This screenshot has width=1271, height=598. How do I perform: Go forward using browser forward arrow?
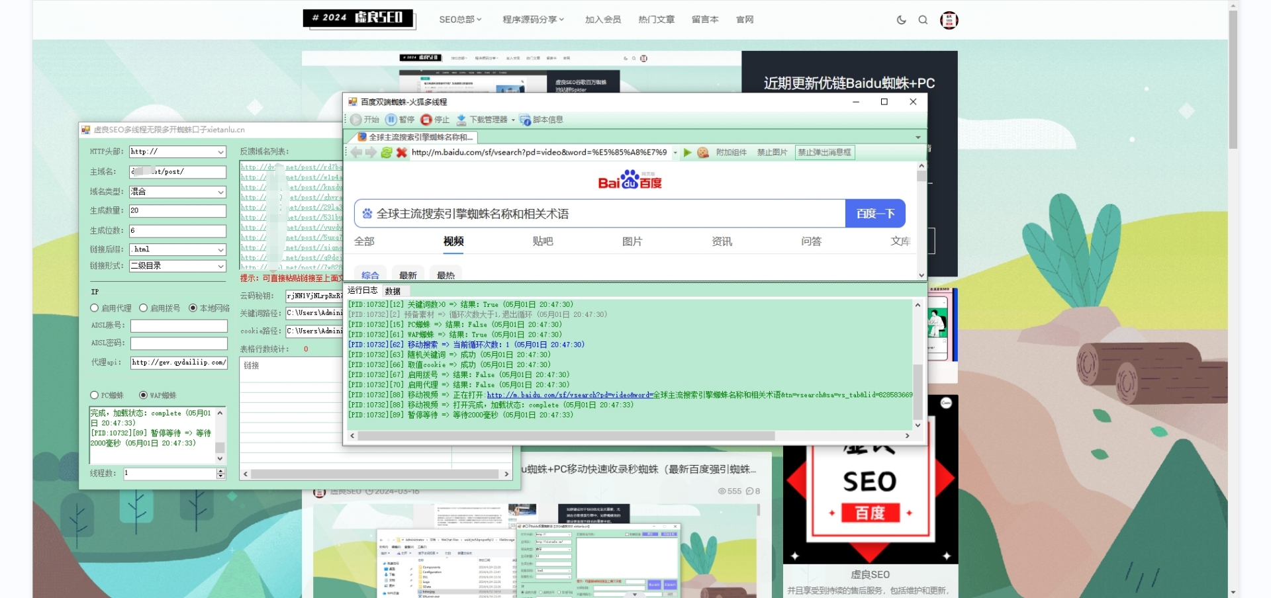[x=371, y=152]
